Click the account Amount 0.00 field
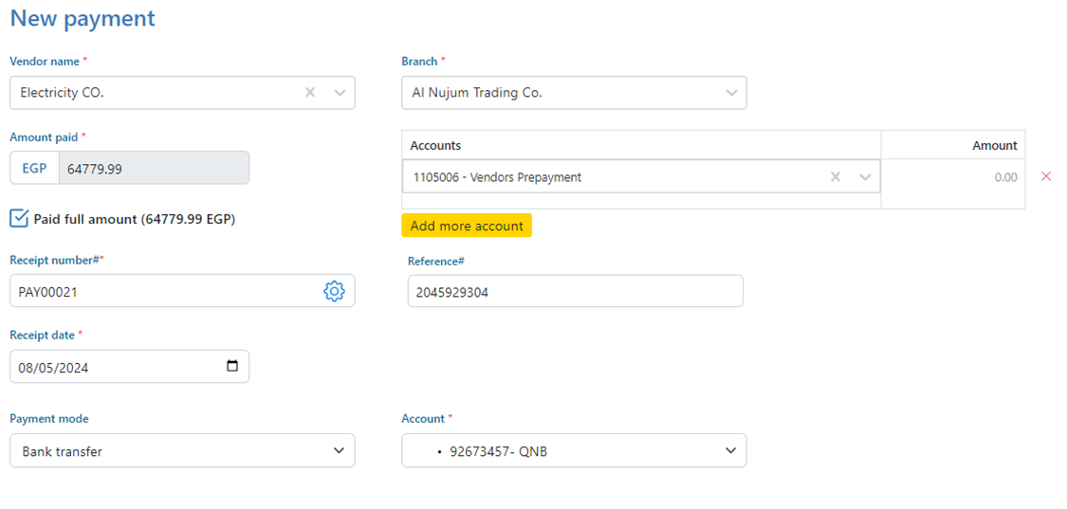 tap(952, 177)
